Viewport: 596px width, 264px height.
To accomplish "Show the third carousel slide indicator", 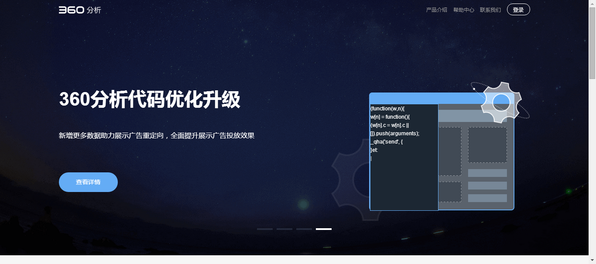I will click(304, 229).
